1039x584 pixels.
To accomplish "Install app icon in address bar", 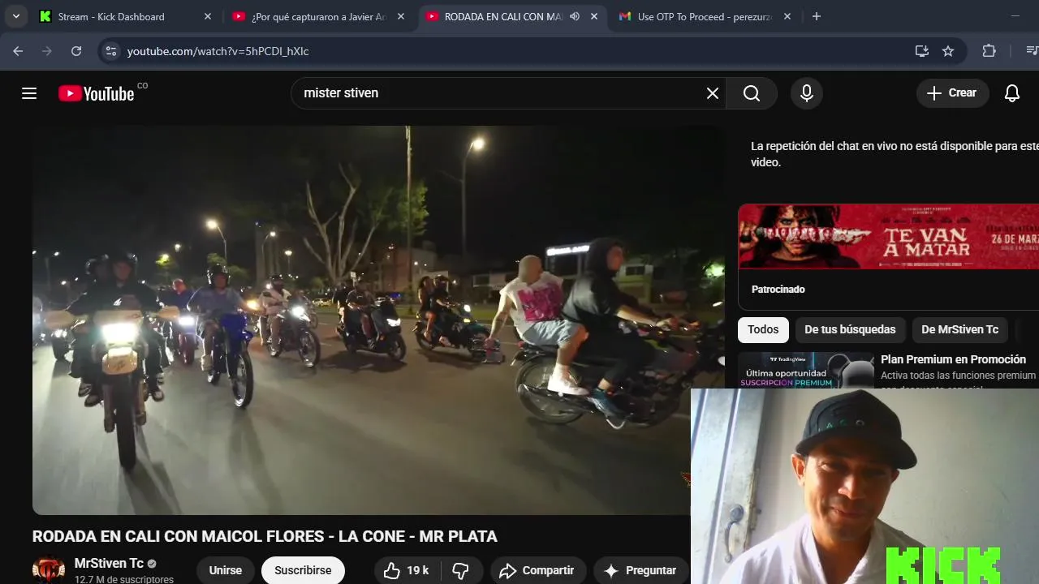I will click(921, 51).
